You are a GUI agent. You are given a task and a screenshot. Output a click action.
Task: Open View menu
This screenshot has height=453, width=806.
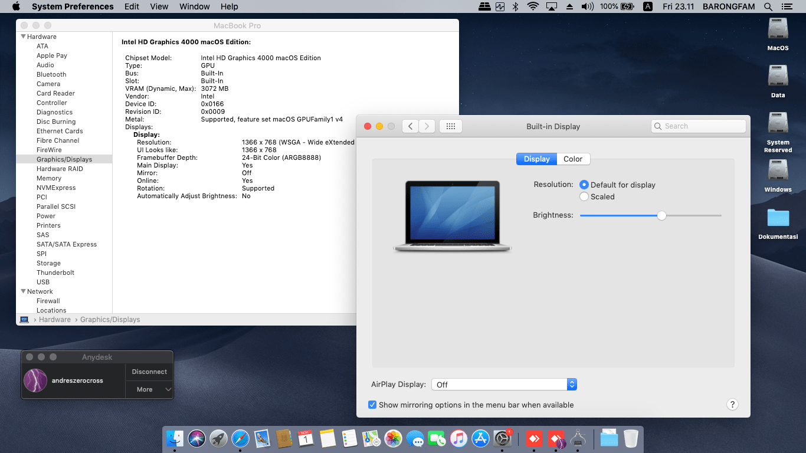tap(159, 6)
